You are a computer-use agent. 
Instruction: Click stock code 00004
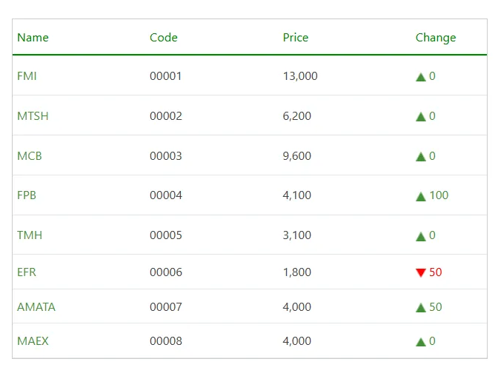(166, 196)
